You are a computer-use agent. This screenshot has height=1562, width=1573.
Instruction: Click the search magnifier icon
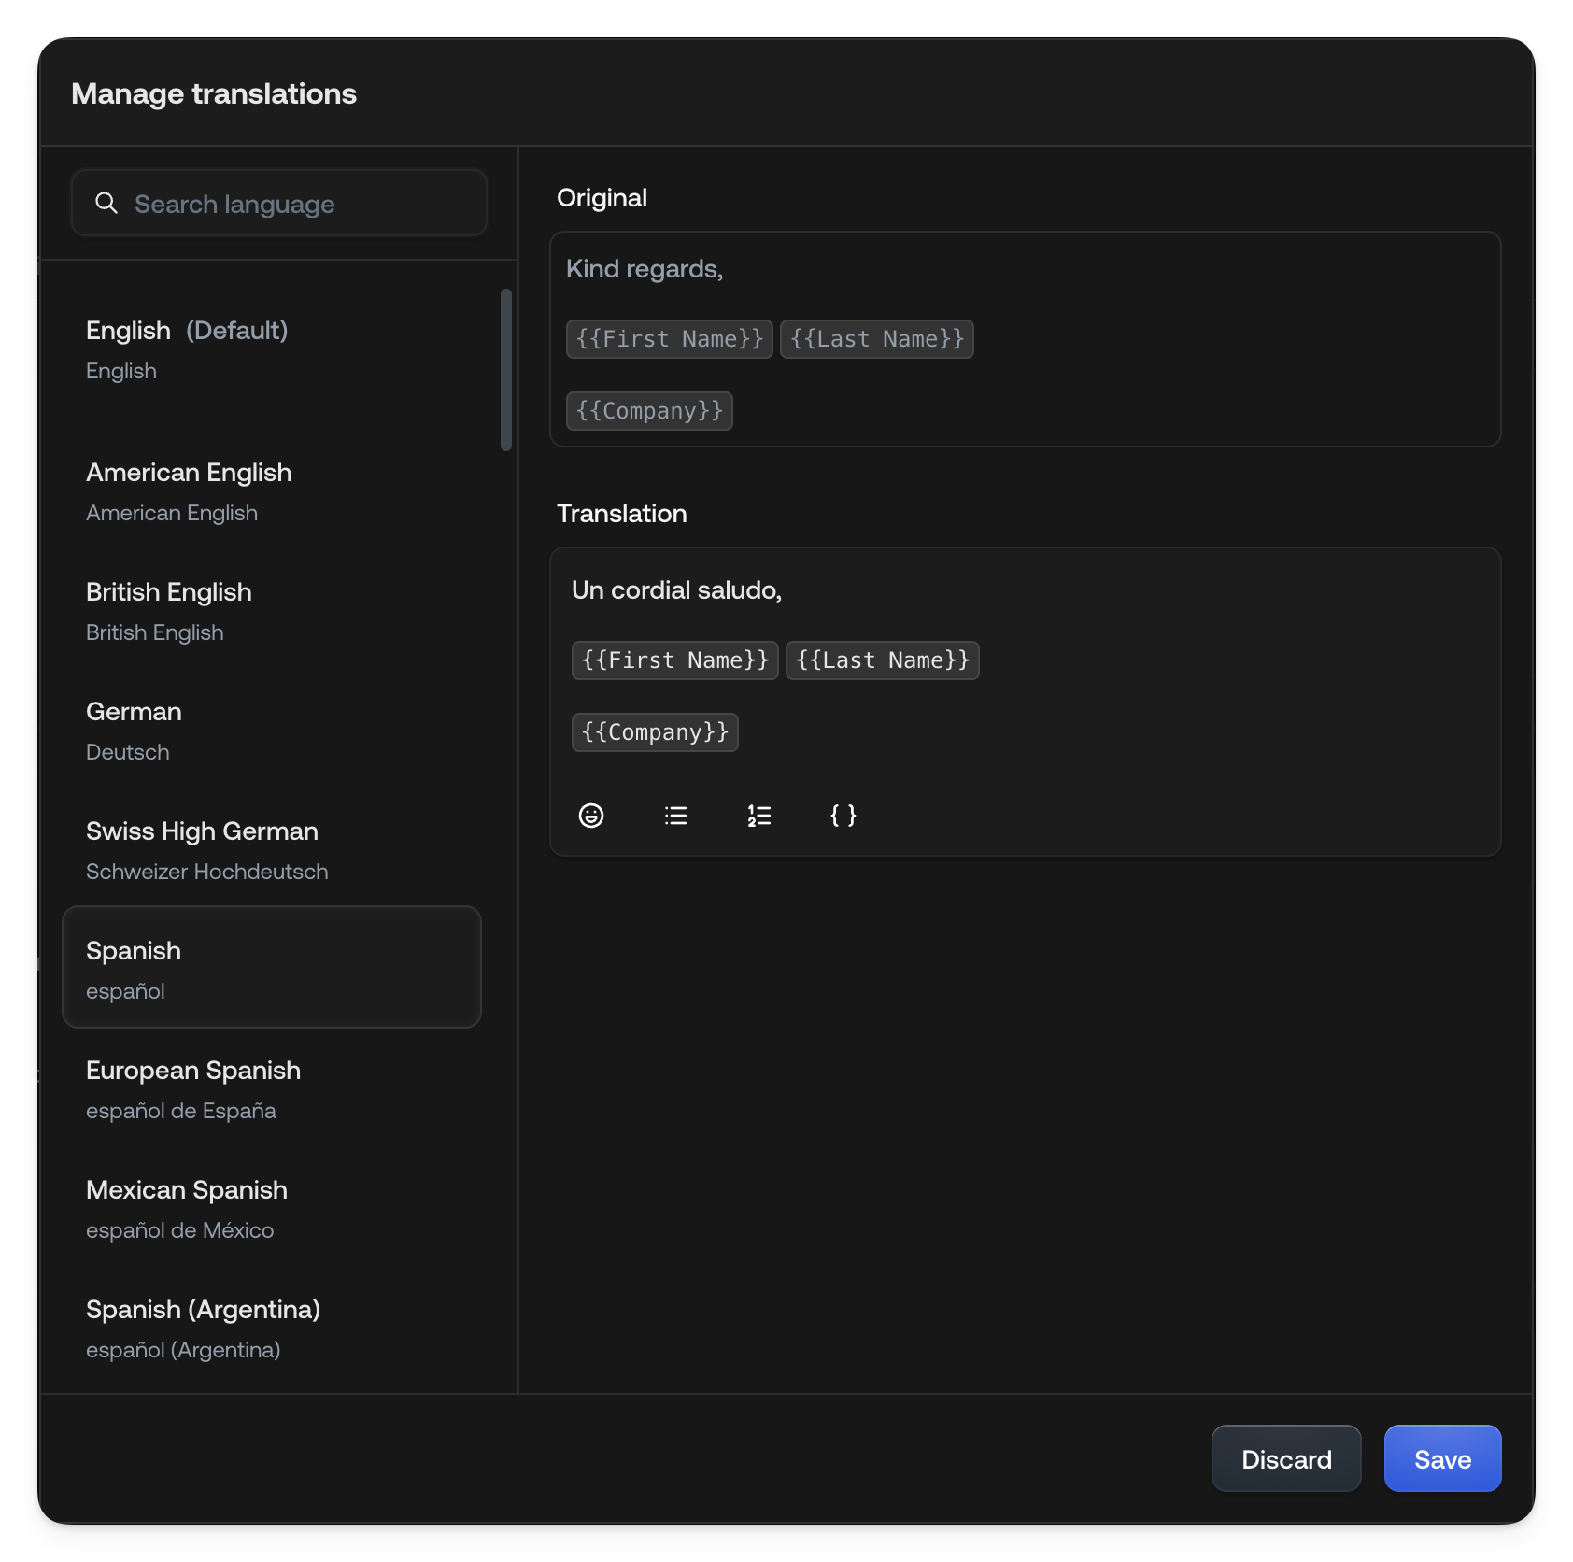[106, 203]
